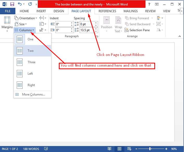Switch to Web Layout view icon
The width and height of the screenshot is (184, 152).
pyautogui.click(x=129, y=149)
